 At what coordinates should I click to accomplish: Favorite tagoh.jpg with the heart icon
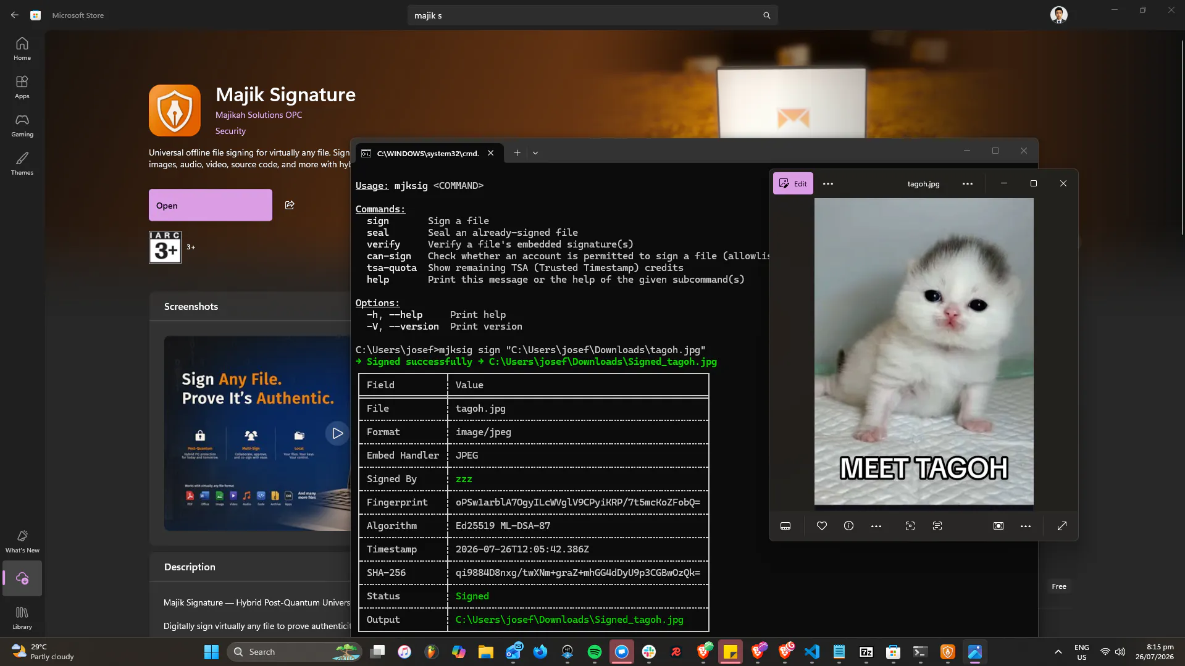821,526
